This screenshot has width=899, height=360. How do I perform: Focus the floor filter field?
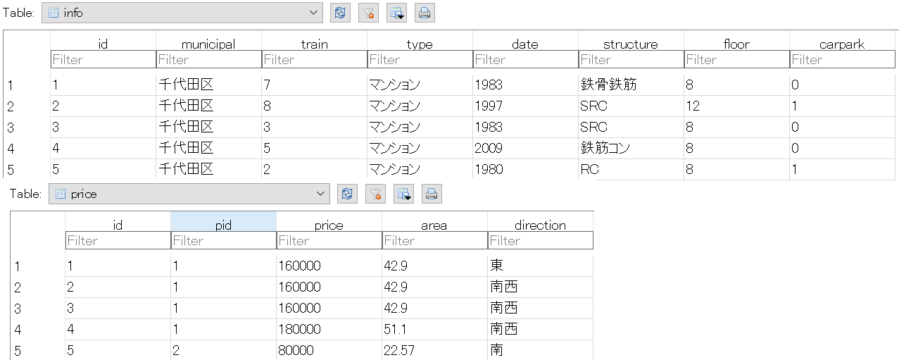tap(736, 60)
